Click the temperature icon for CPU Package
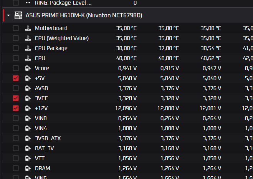Viewport: 253px width, 179px height. coord(28,48)
